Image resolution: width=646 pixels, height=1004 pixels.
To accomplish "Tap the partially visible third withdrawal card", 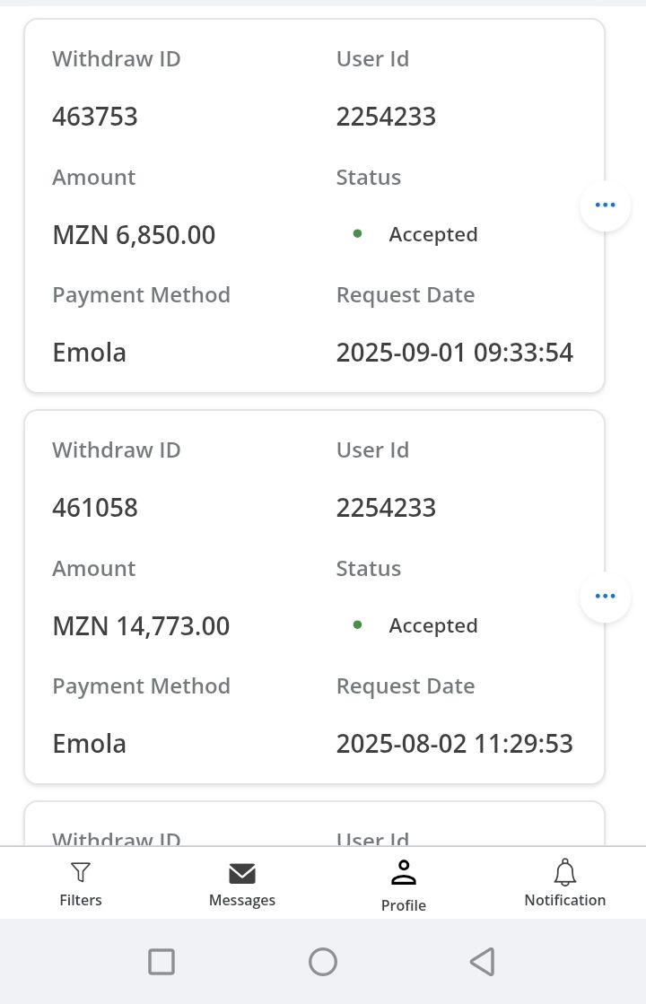I will tap(314, 825).
